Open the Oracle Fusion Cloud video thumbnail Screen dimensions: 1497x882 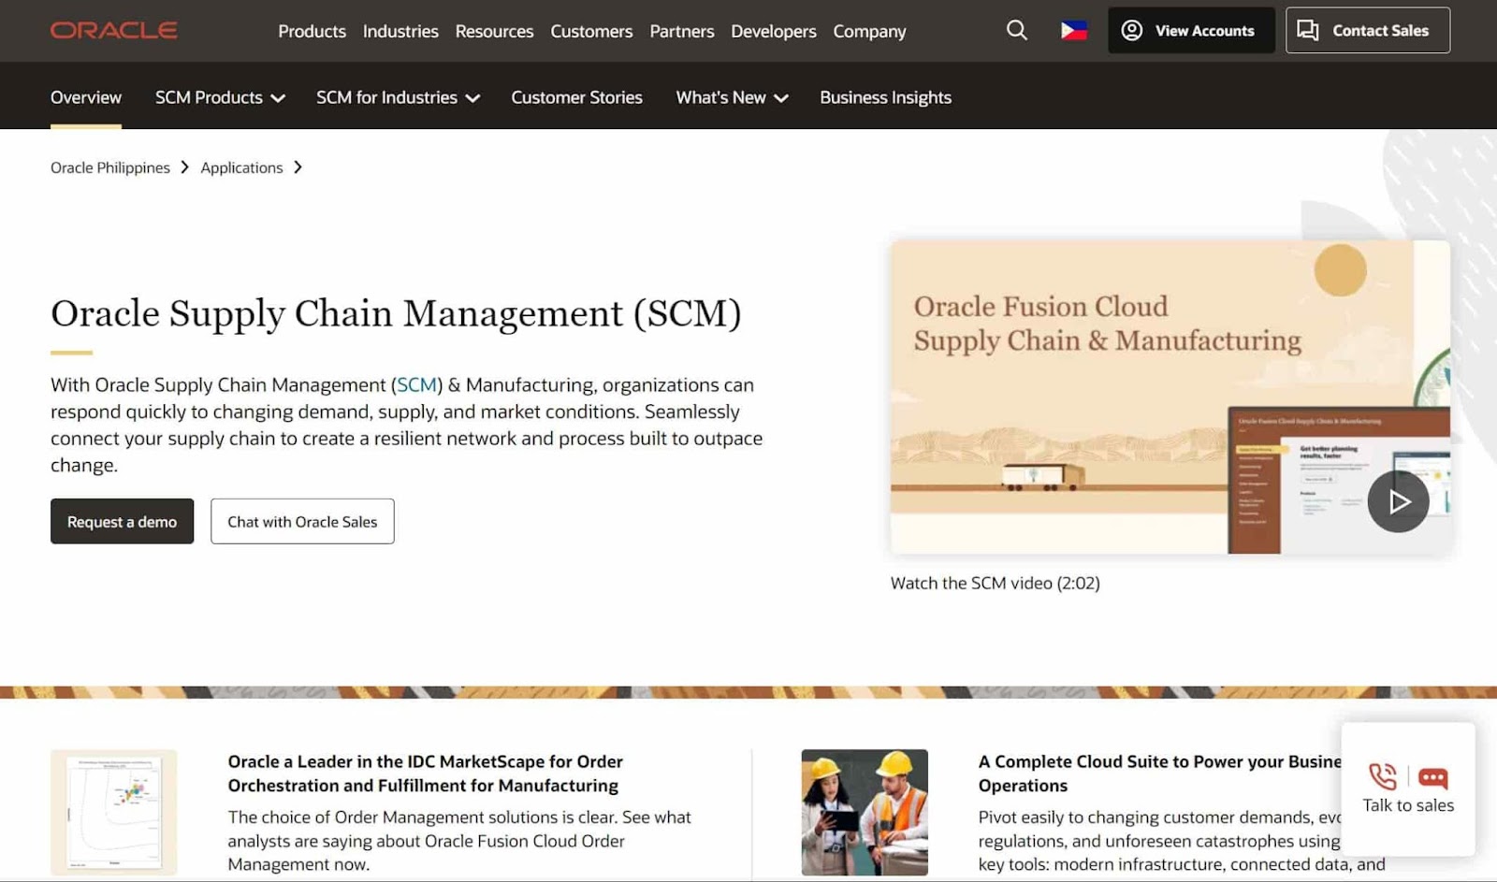coord(1170,397)
